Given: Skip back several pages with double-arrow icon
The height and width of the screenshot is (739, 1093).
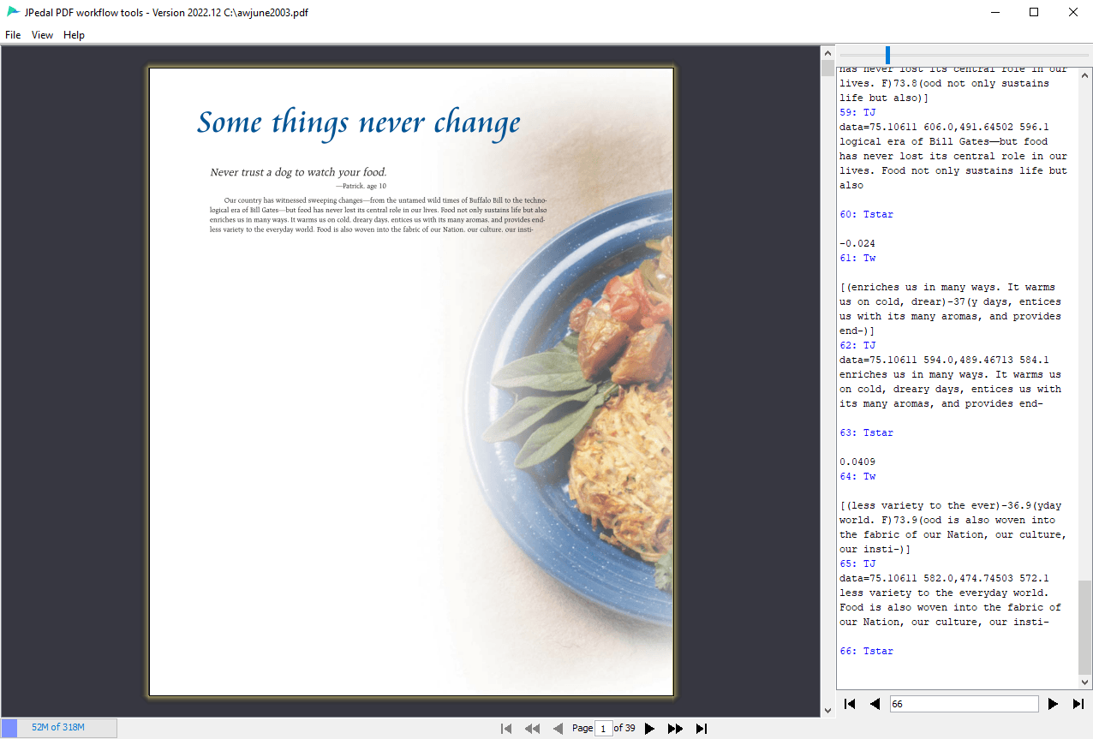Looking at the screenshot, I should (532, 728).
